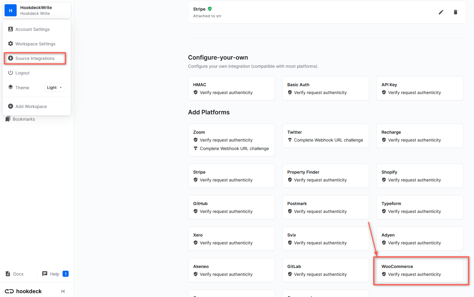Click the Bookmarks icon in sidebar

[x=8, y=119]
